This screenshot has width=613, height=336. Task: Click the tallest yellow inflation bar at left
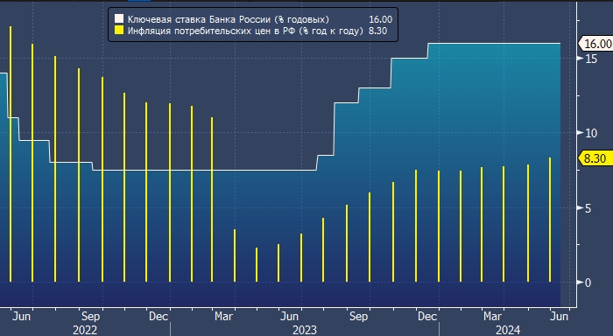pyautogui.click(x=11, y=154)
